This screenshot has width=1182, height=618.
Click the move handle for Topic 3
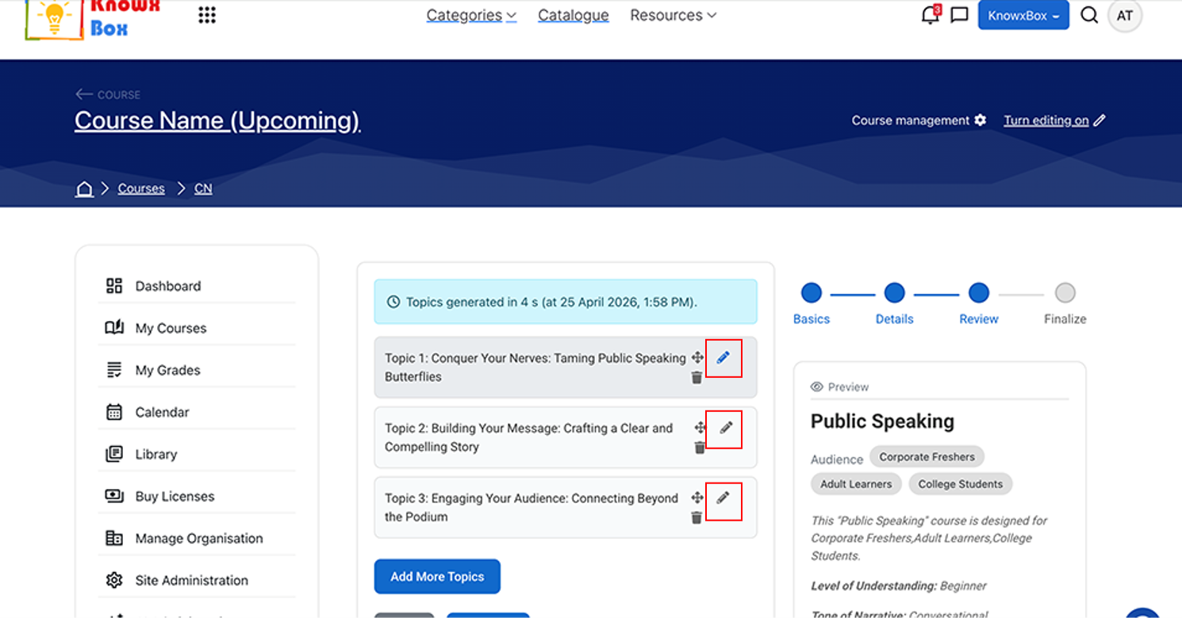pyautogui.click(x=697, y=498)
